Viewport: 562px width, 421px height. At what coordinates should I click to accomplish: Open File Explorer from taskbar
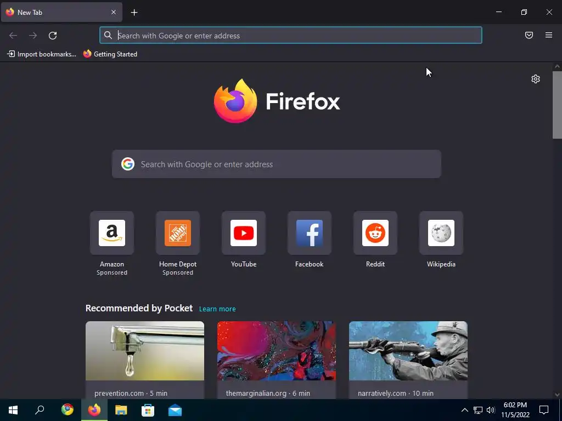pyautogui.click(x=121, y=410)
